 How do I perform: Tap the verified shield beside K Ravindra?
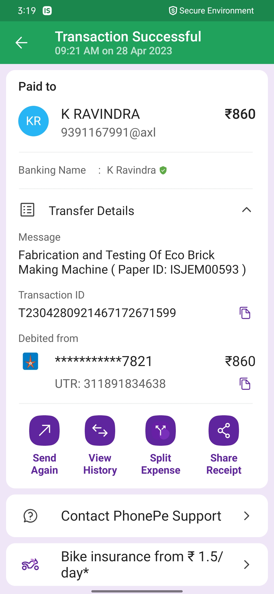tap(163, 170)
